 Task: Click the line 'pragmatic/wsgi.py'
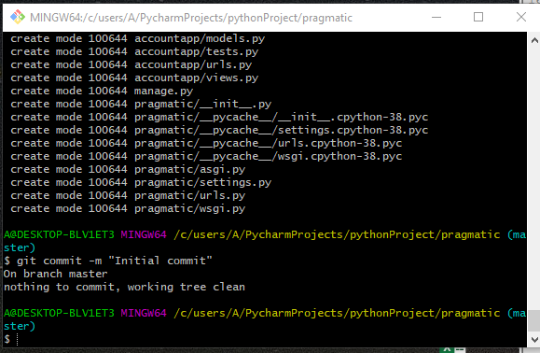point(128,209)
